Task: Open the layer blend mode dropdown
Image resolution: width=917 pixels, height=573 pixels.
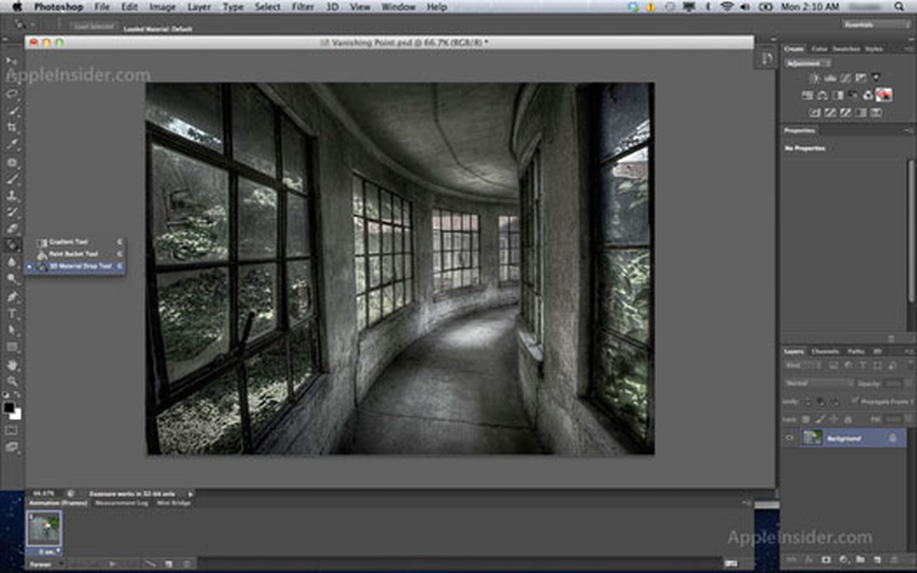Action: click(818, 383)
